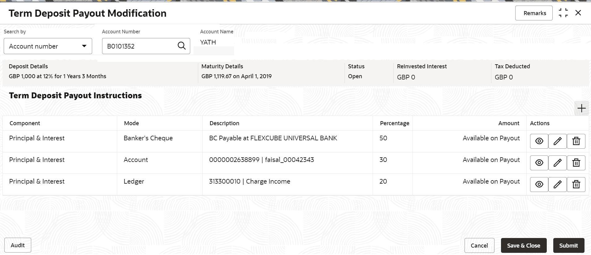The width and height of the screenshot is (591, 255).
Task: Click Save & Close
Action: [524, 245]
